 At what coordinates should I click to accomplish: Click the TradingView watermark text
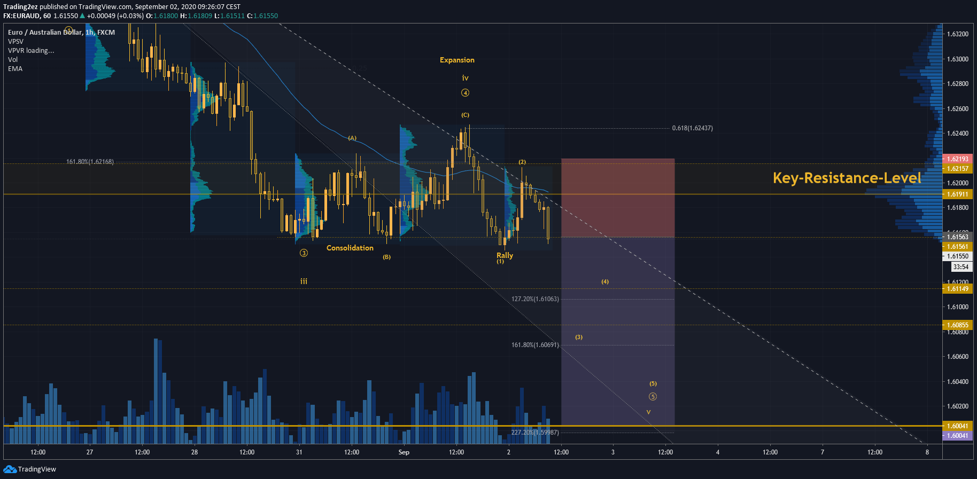click(37, 469)
